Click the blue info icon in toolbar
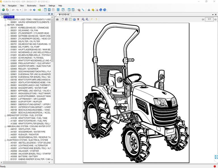Screen dimensions: 218x168 pyautogui.click(x=101, y=10)
